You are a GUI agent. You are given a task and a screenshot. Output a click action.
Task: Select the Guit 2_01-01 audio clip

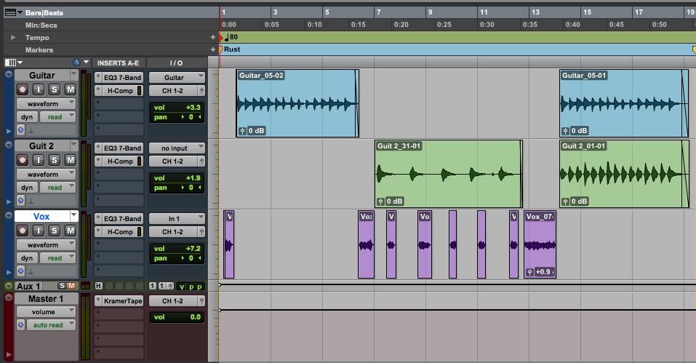pos(624,174)
